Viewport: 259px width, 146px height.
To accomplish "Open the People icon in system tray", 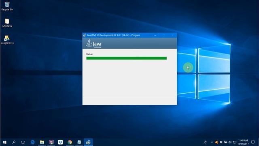I will click(x=205, y=142).
